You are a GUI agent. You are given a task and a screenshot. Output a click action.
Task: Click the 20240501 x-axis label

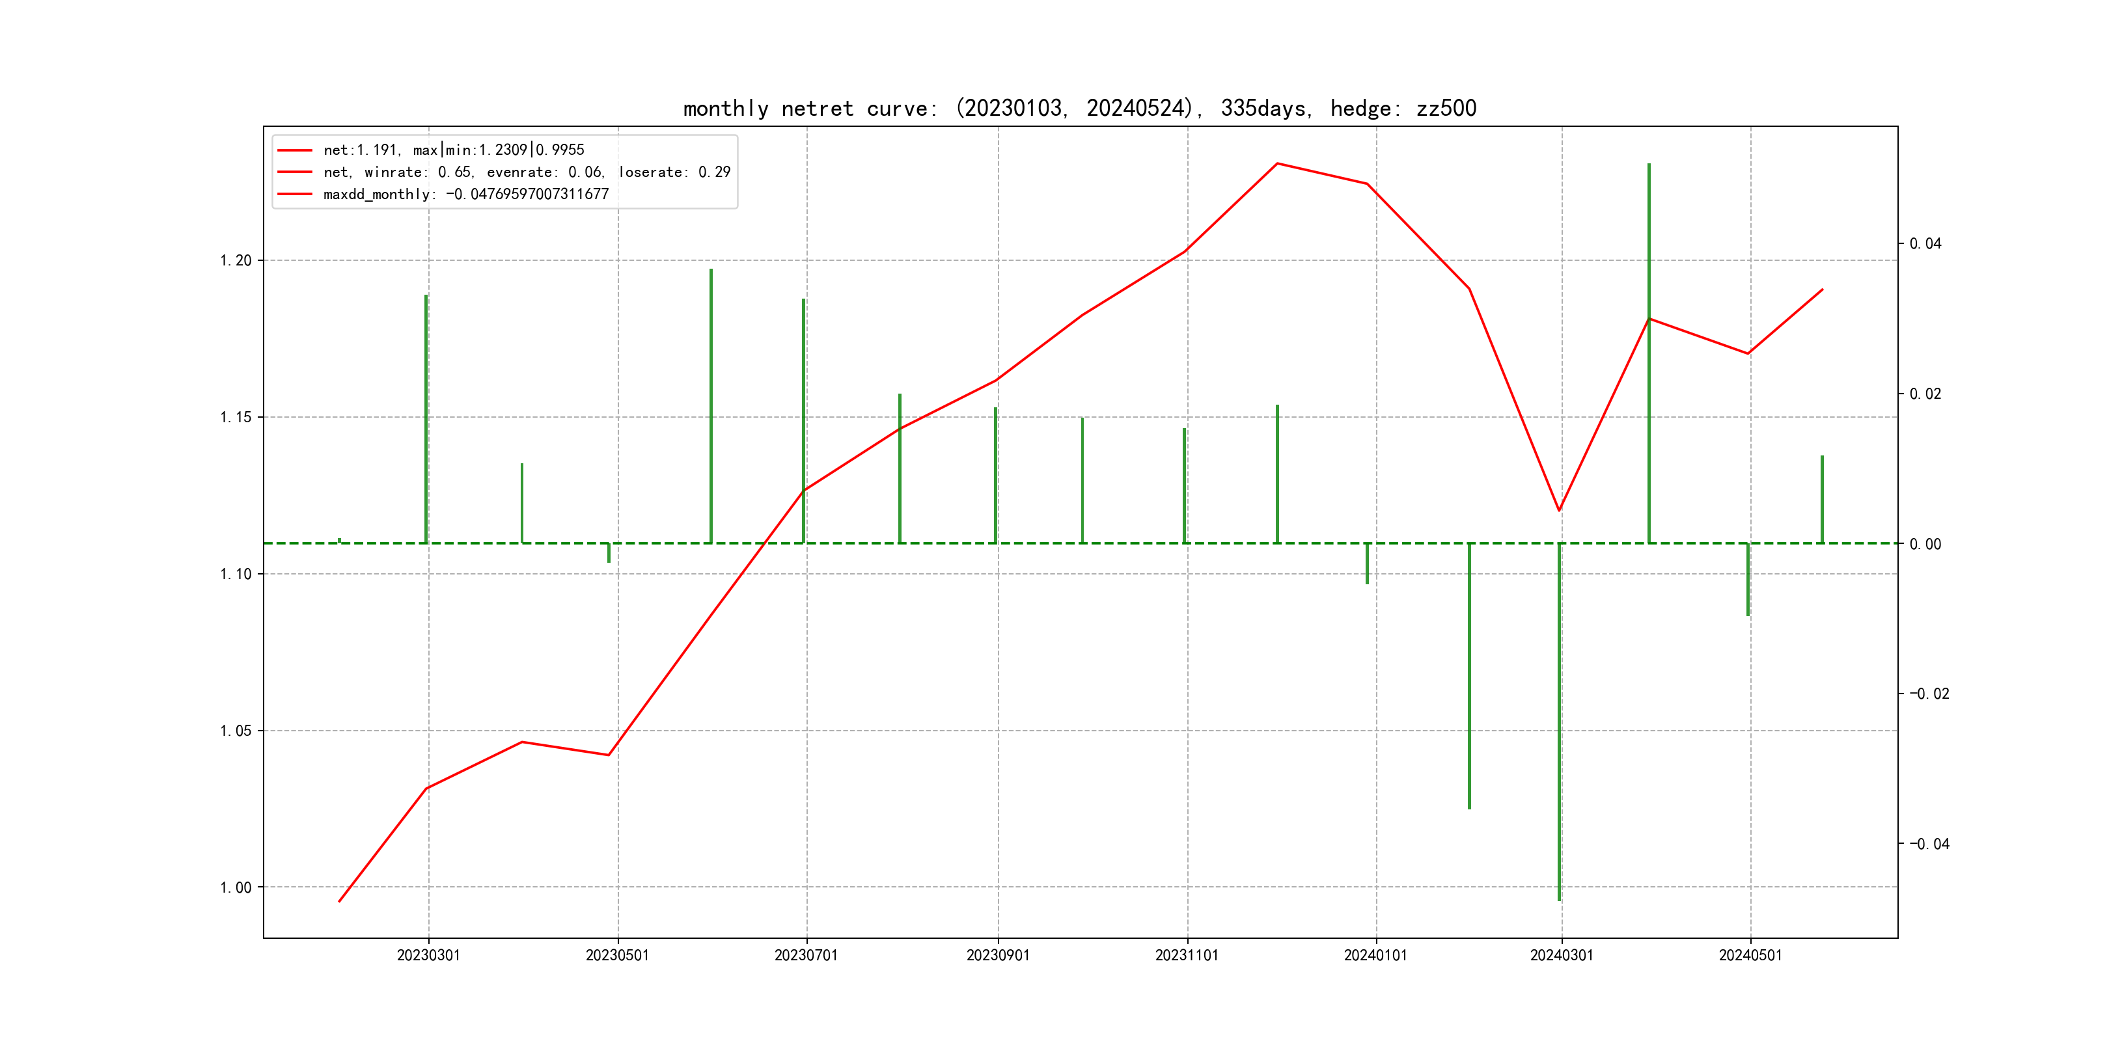[1750, 955]
